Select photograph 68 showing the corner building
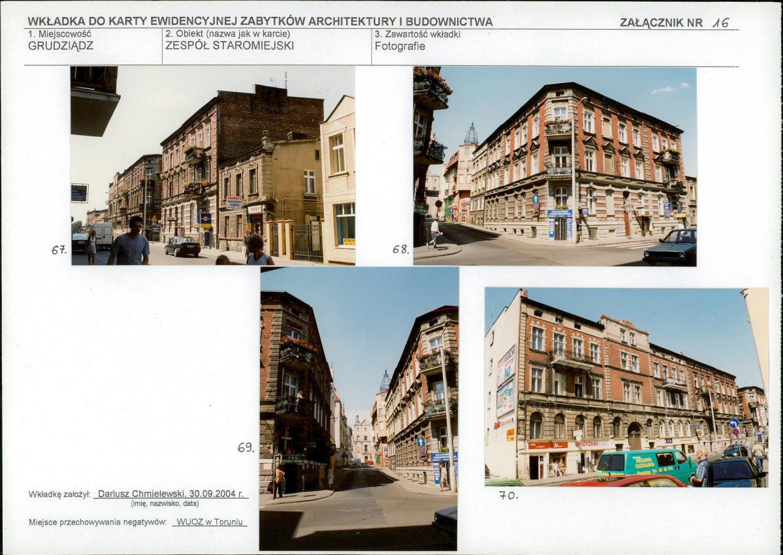The height and width of the screenshot is (555, 783). (554, 166)
